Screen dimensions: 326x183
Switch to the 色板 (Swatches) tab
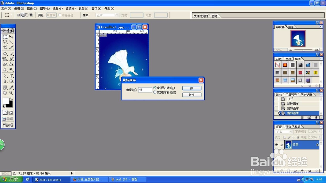[288, 59]
